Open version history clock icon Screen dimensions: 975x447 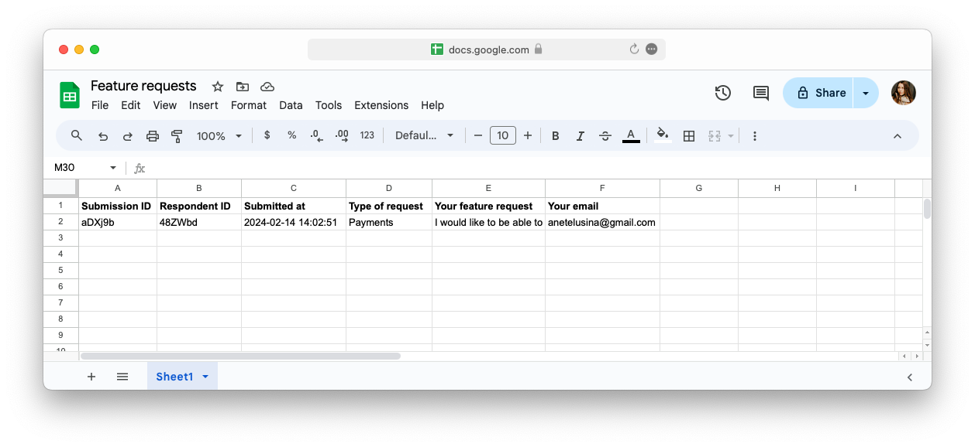click(x=722, y=93)
